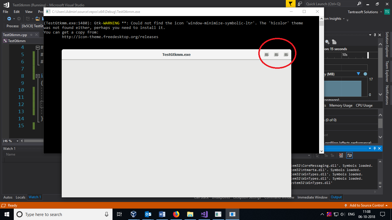Viewport: 392px width, 220px height.
Task: Open the Send Feedback icon near Quick Launch
Action: click(300, 4)
